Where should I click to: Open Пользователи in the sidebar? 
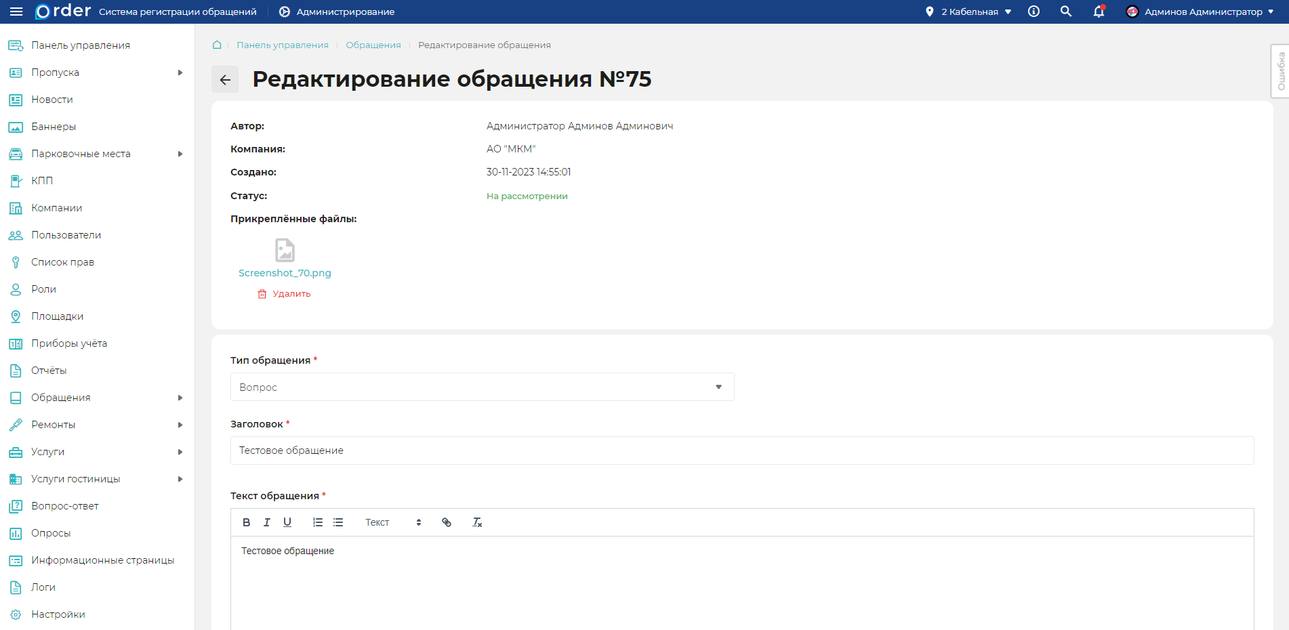click(66, 235)
